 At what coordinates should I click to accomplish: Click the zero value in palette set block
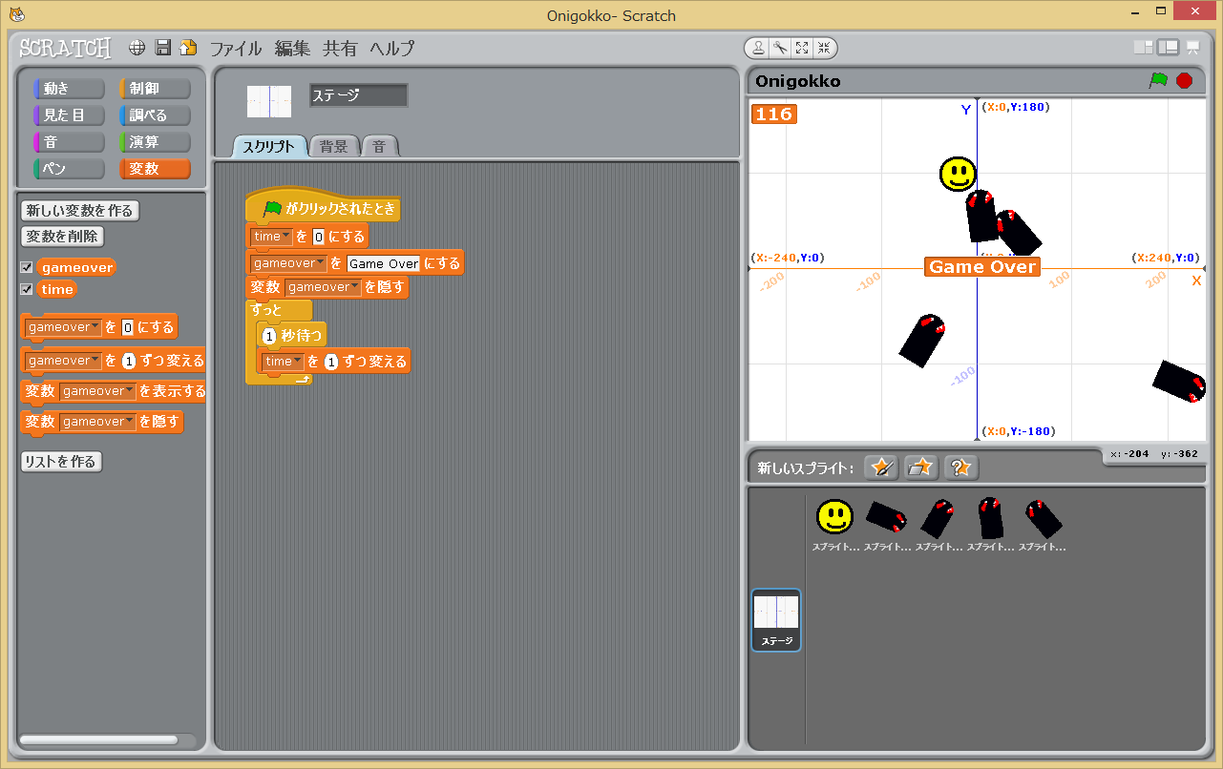[x=128, y=327]
